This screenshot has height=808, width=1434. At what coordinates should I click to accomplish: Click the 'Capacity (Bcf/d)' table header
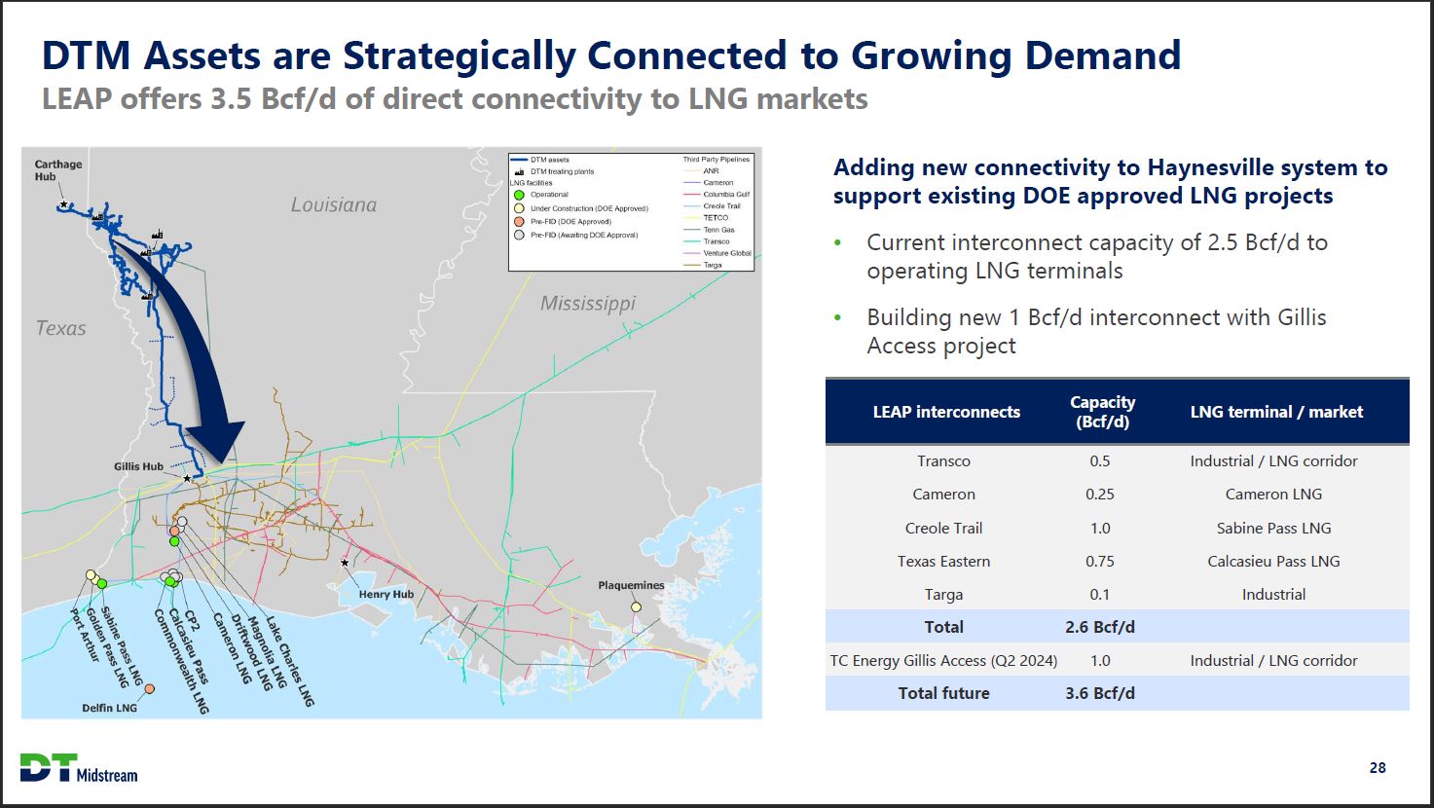[1102, 412]
